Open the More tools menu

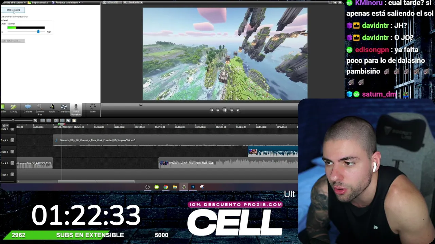coord(93,108)
